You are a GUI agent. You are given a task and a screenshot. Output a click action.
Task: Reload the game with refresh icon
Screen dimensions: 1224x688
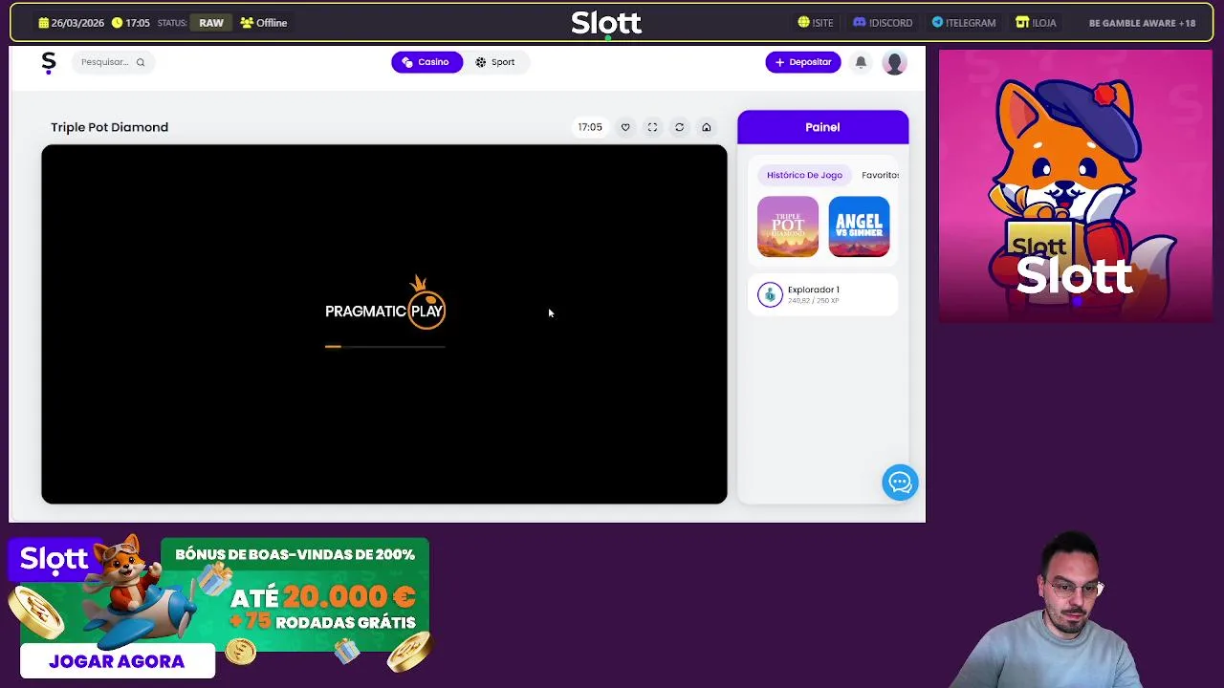(679, 127)
